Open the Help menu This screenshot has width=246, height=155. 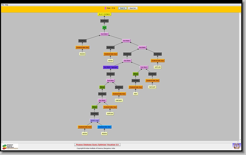tap(7, 5)
